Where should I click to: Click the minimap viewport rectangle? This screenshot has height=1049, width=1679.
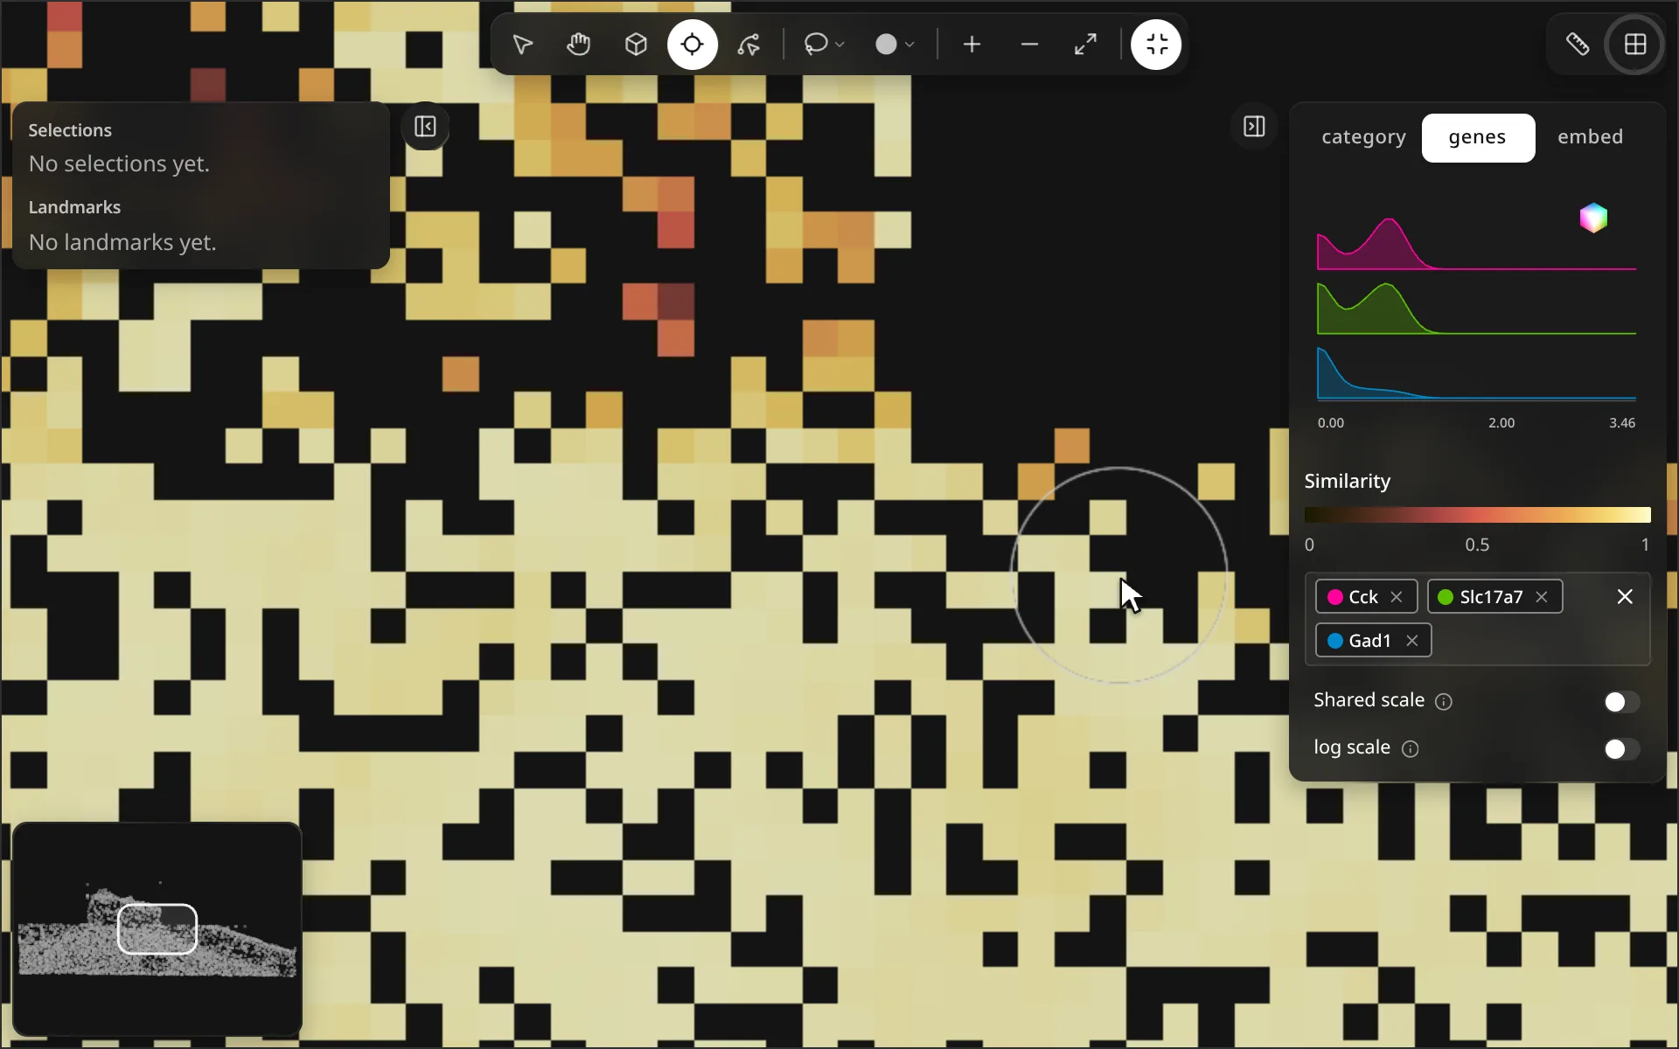click(157, 929)
